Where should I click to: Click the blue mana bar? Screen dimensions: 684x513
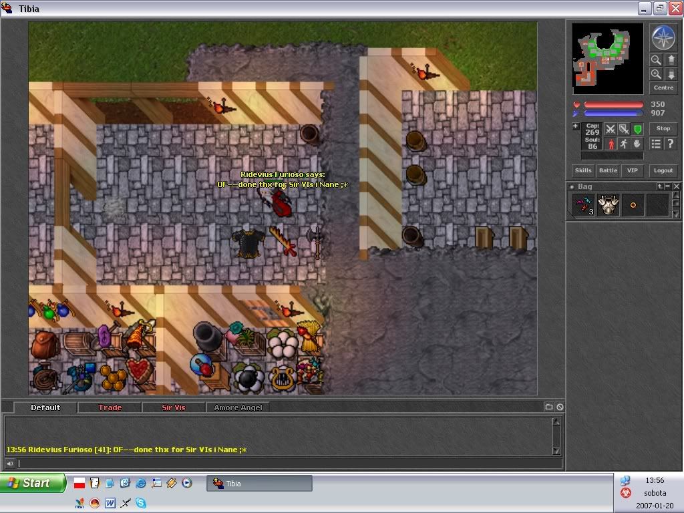click(613, 114)
